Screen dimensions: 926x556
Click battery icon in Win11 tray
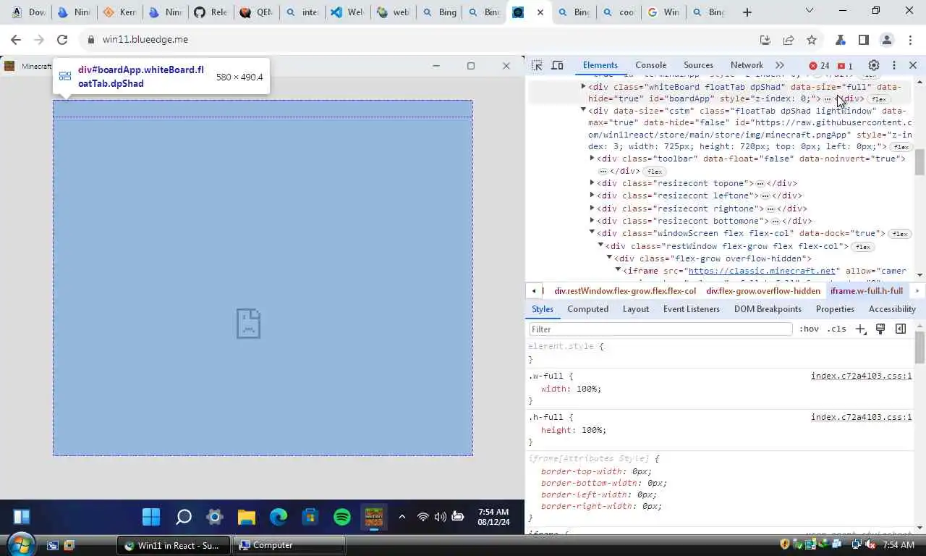[458, 517]
